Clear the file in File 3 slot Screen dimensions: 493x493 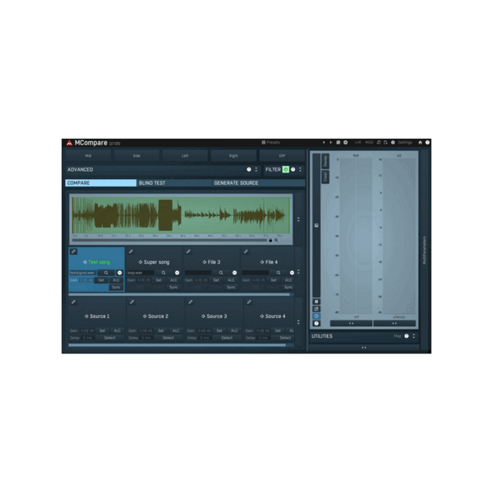click(x=234, y=273)
